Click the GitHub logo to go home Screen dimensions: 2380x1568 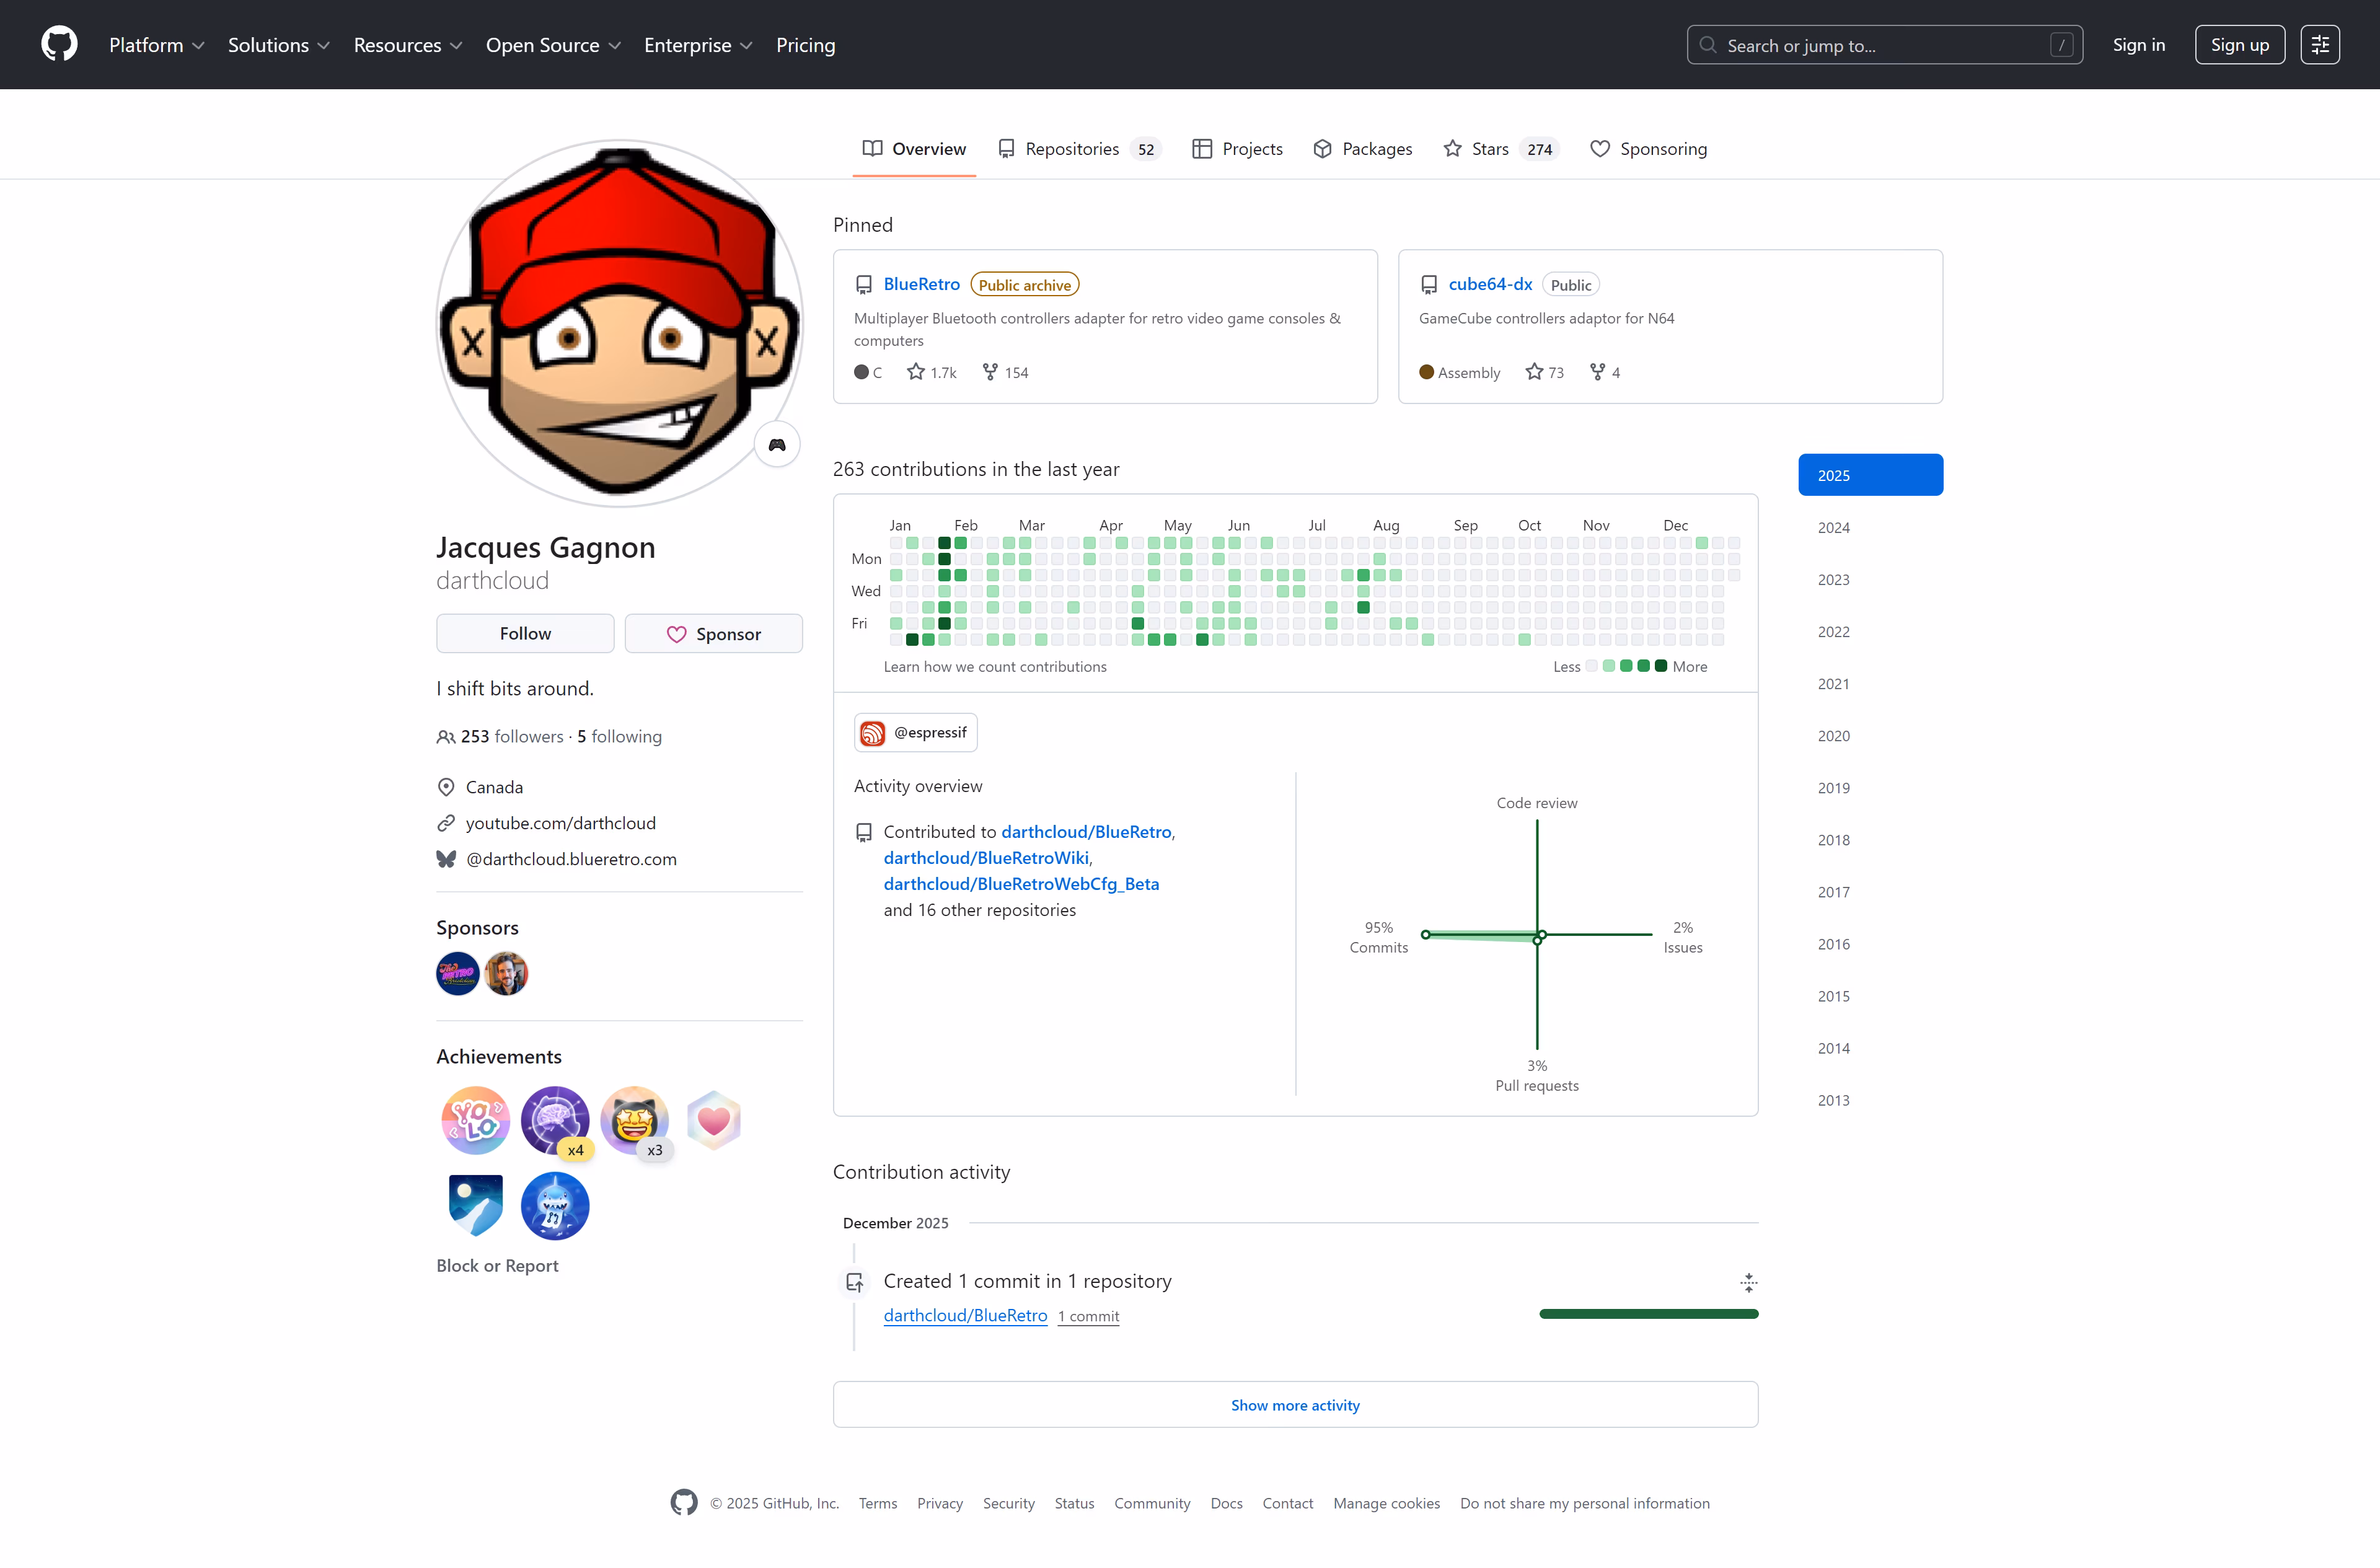pyautogui.click(x=59, y=44)
